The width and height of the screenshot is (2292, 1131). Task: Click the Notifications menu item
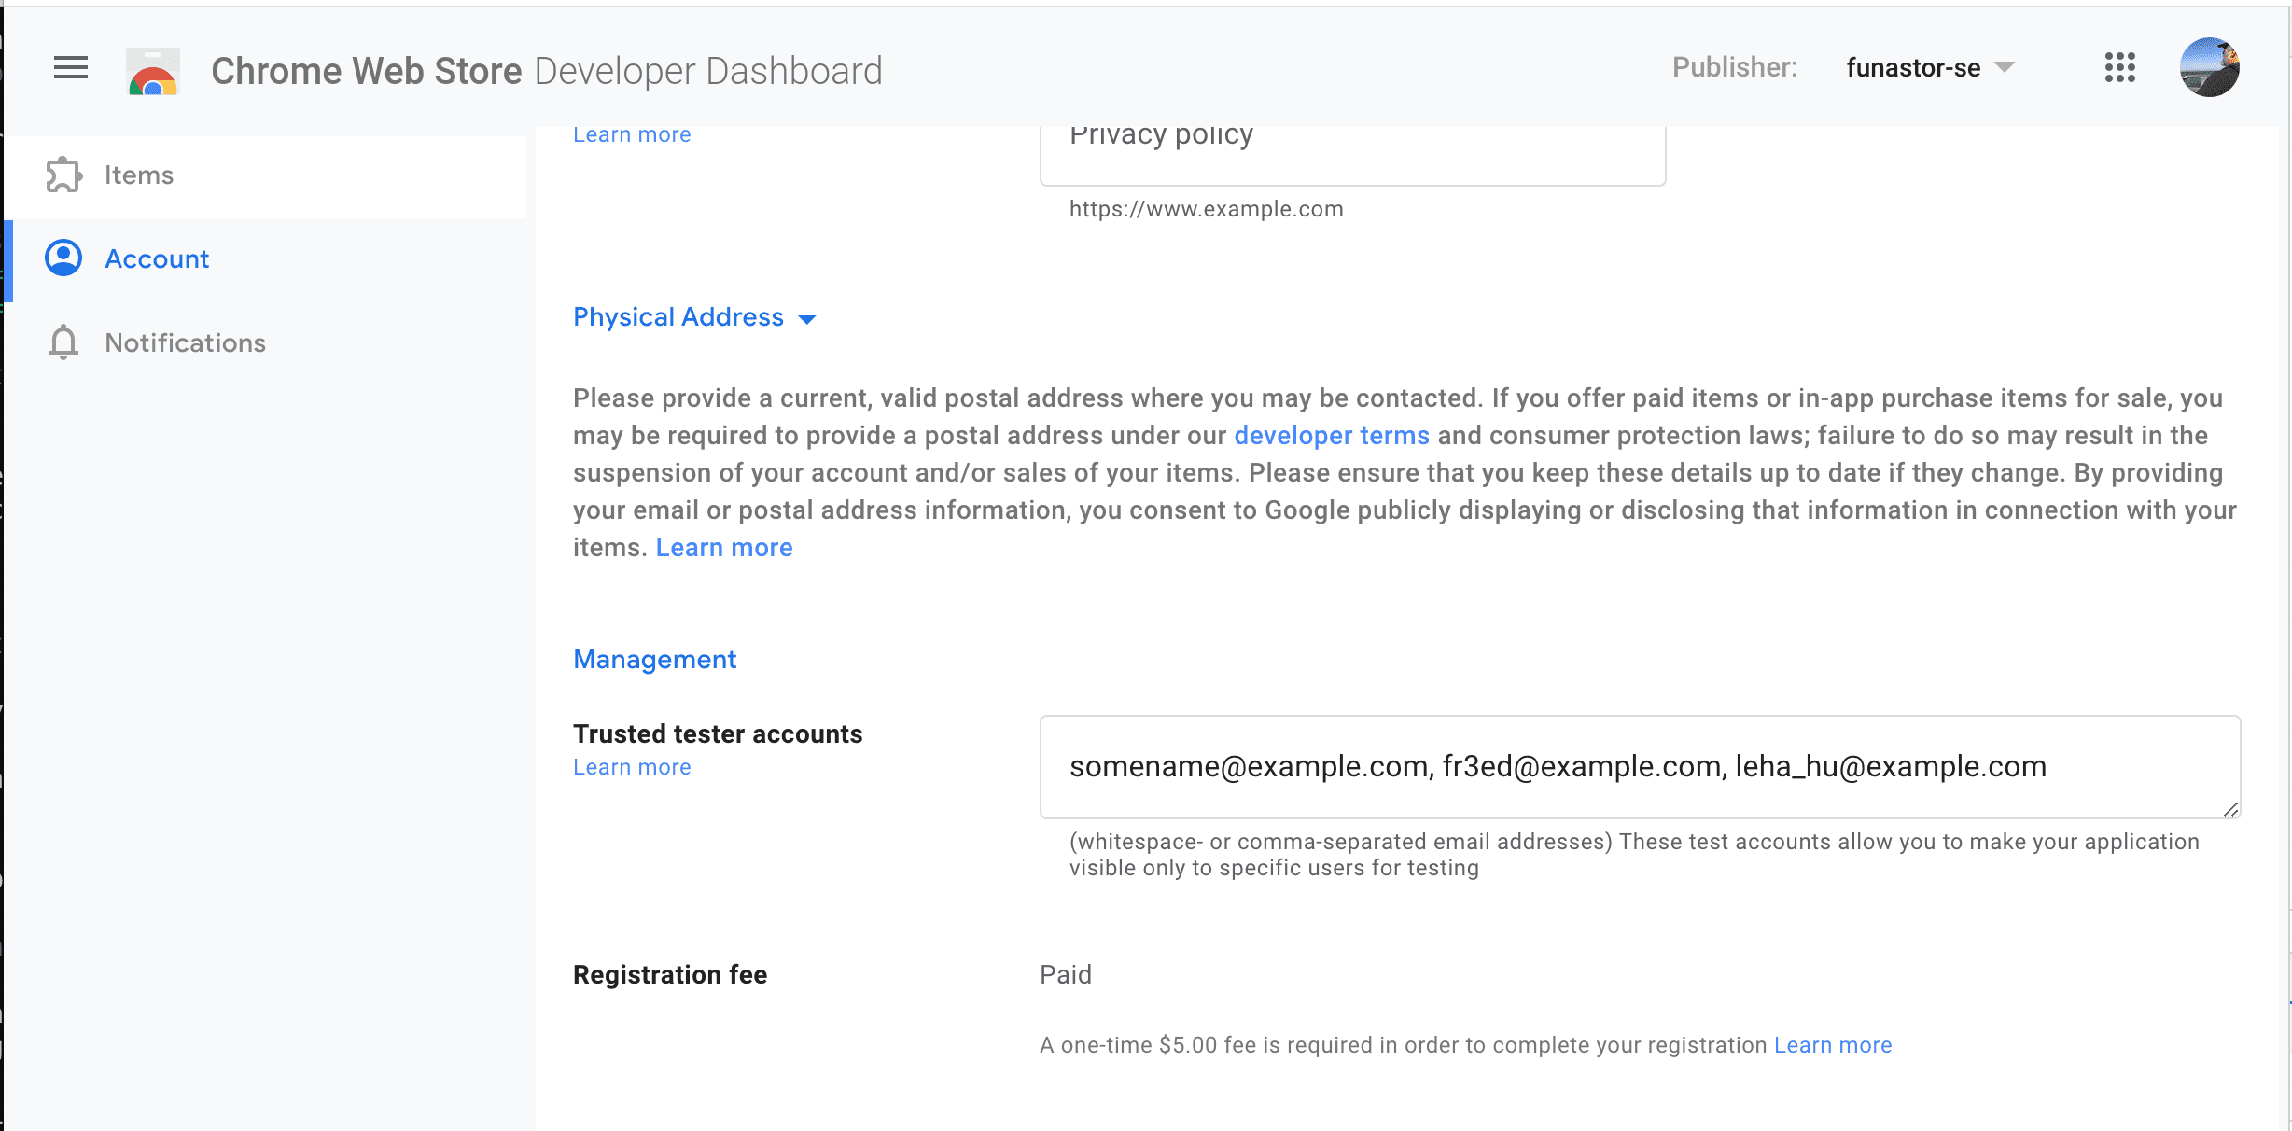pos(186,342)
